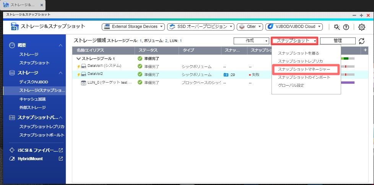
Task: Open iSCSI & ファイバー... sidebar item
Action: click(x=38, y=151)
